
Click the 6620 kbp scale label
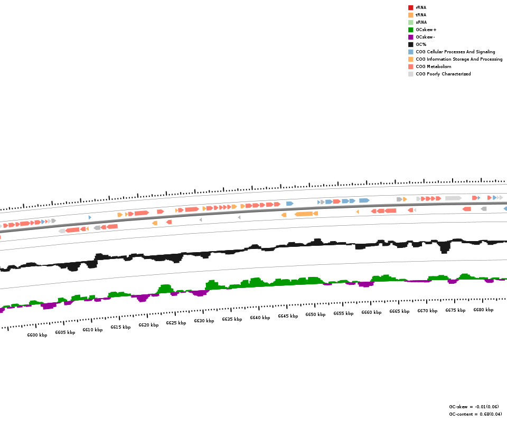pos(148,325)
